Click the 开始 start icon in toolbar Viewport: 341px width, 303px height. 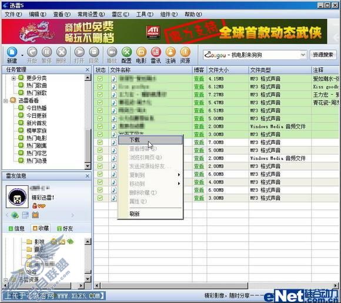tap(32, 52)
